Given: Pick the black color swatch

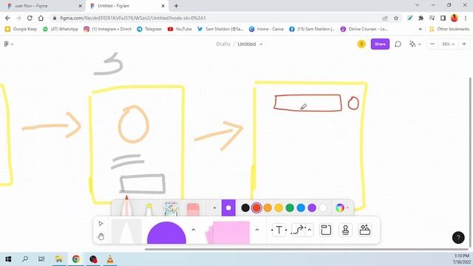Looking at the screenshot, I should [245, 208].
